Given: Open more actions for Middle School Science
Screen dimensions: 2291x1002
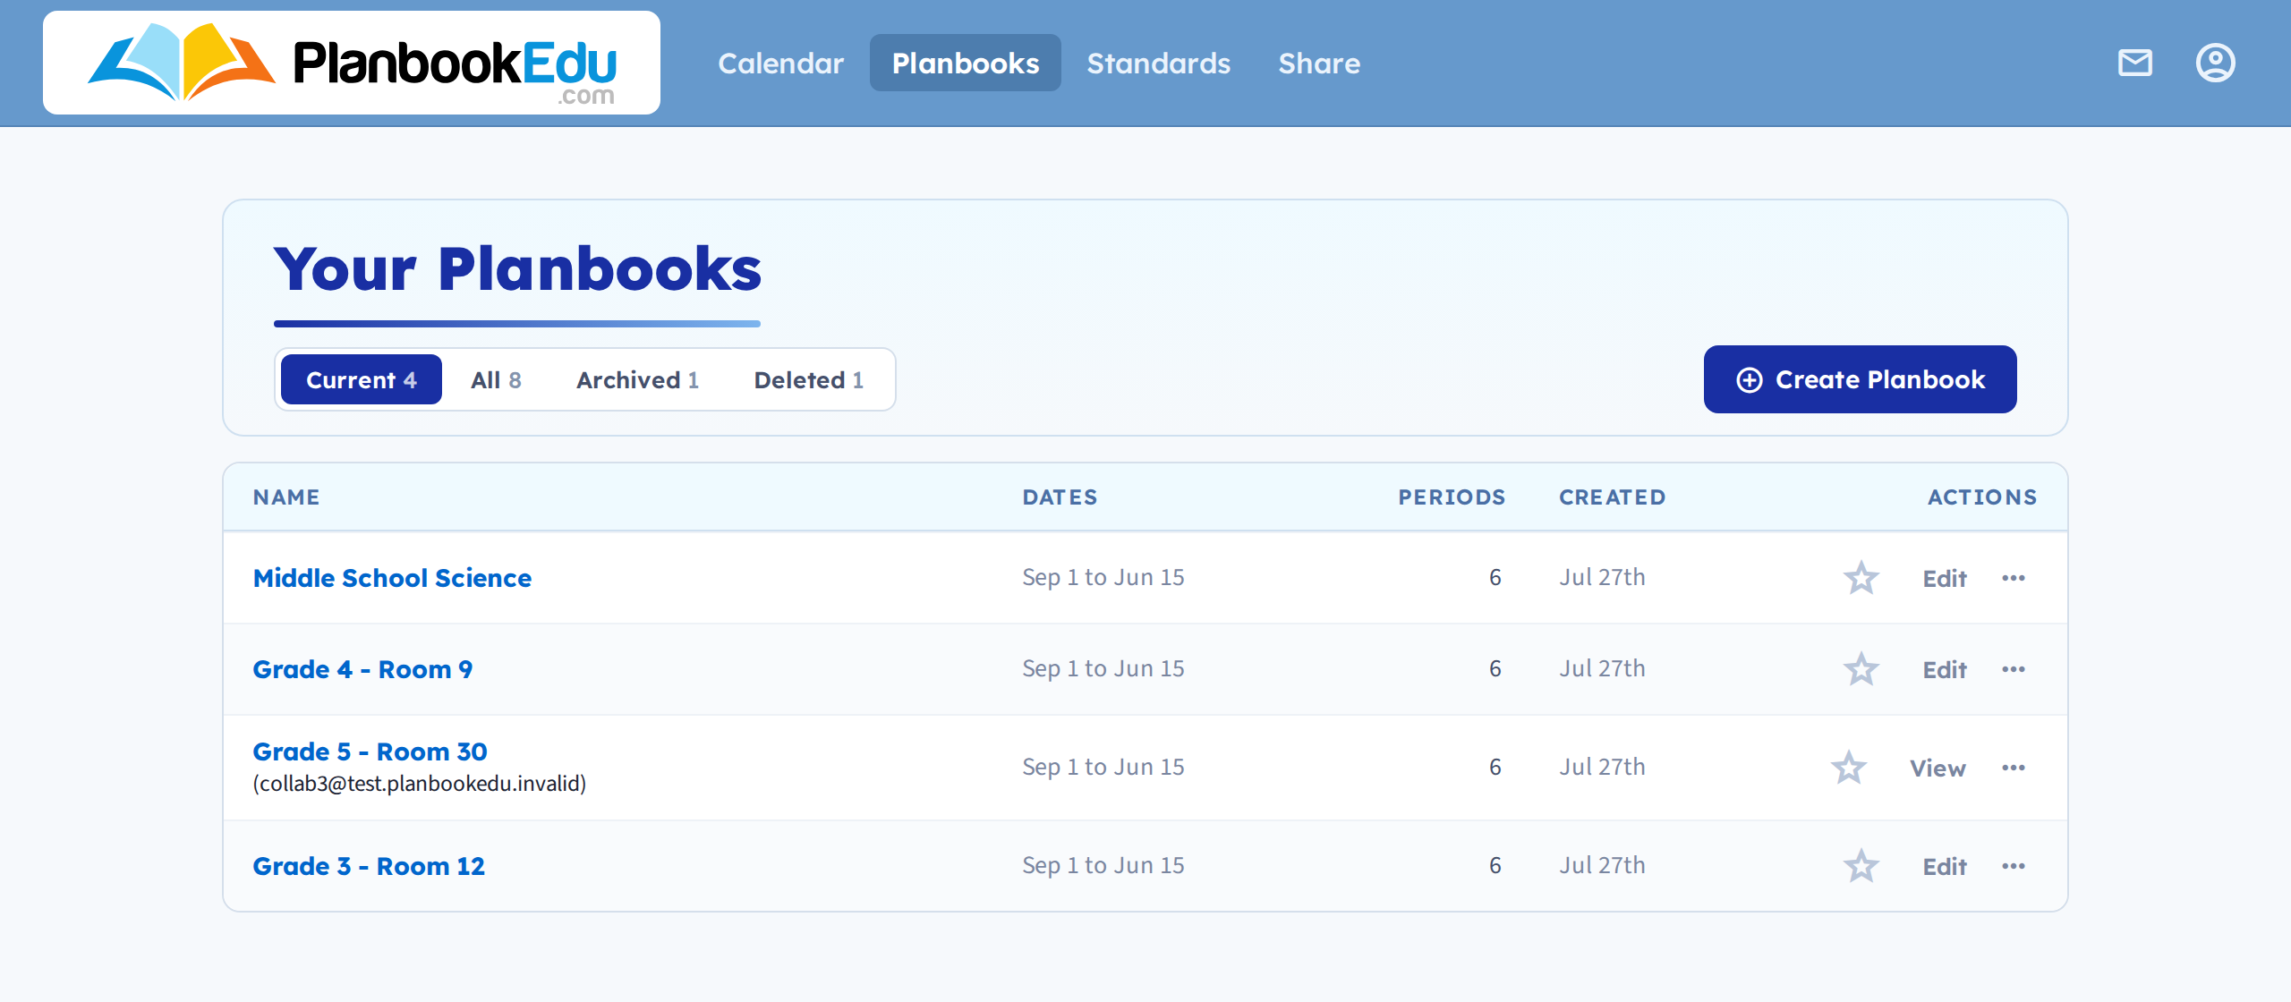Looking at the screenshot, I should pyautogui.click(x=2014, y=578).
